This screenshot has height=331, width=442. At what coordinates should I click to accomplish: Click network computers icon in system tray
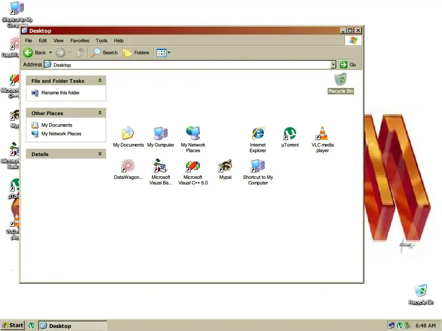point(391,326)
